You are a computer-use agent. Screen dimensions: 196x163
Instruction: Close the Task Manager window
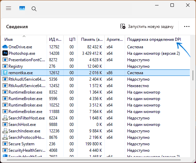pyautogui.click(x=188, y=5)
